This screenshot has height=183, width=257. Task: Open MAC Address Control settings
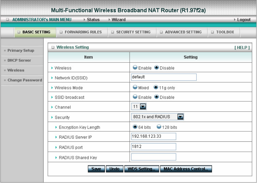pyautogui.click(x=186, y=169)
